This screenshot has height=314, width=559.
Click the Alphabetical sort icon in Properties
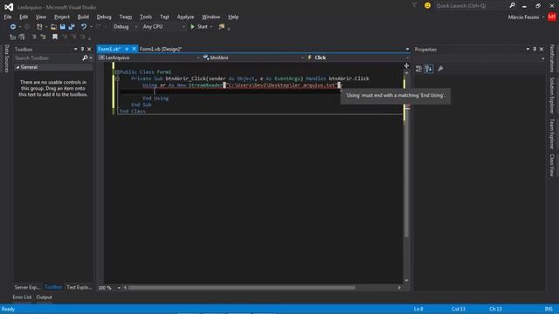point(429,69)
